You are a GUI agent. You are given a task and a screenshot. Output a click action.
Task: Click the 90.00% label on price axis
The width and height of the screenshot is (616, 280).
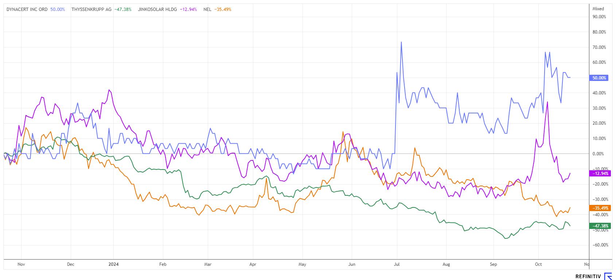click(599, 17)
